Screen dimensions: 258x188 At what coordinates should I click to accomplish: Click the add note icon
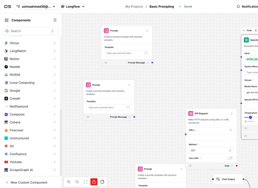pyautogui.click(x=102, y=182)
